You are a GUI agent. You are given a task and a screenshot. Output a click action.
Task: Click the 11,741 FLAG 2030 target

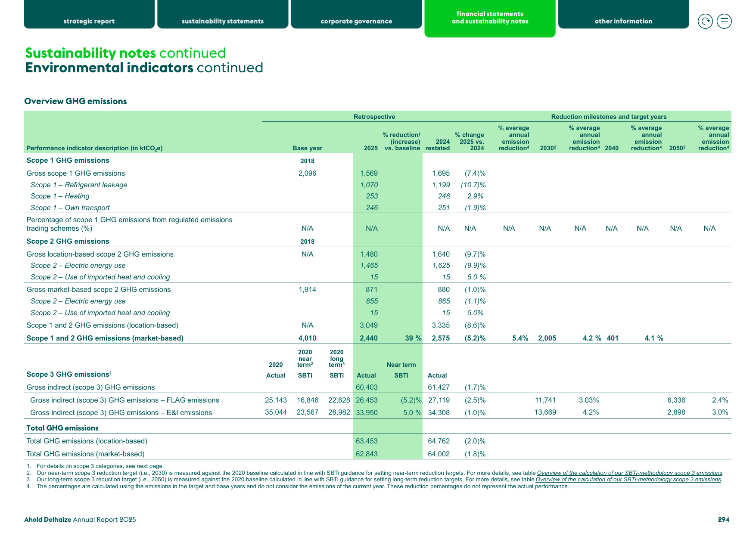point(545,400)
